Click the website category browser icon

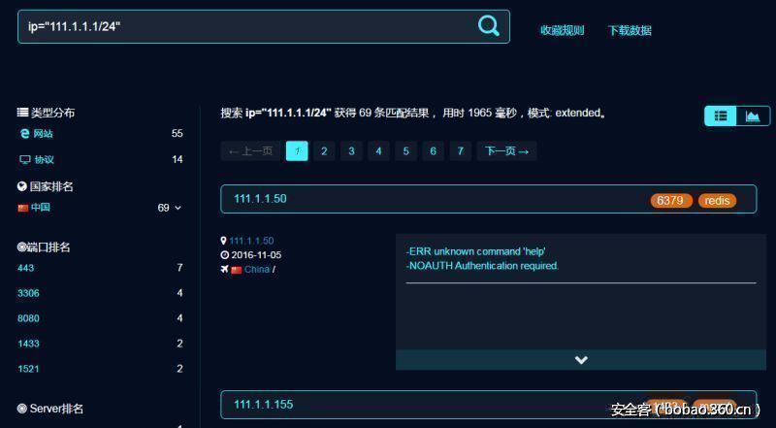24,134
